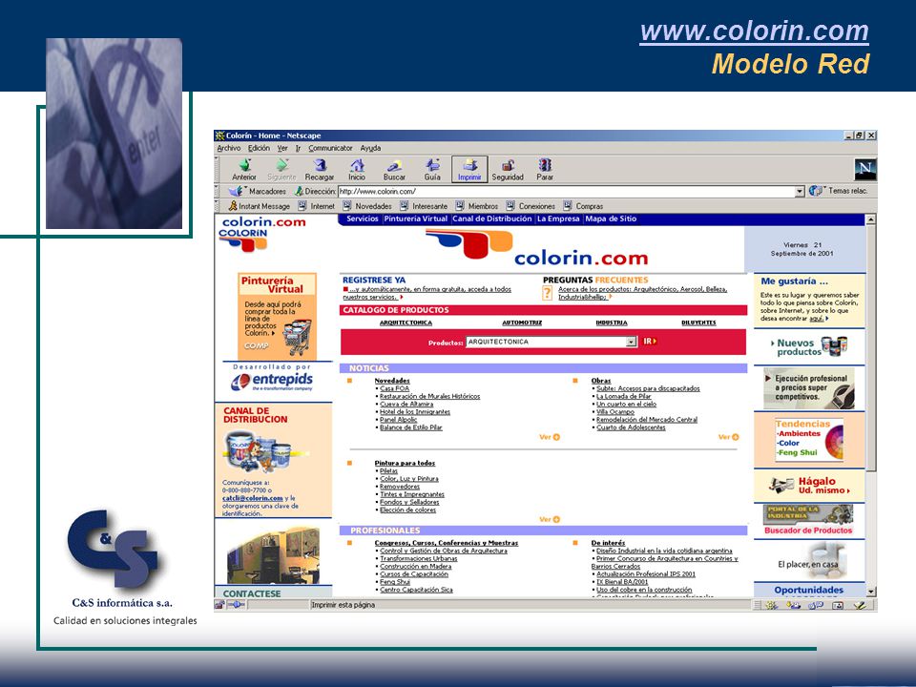916x687 pixels.
Task: Click the Pinturería Virtual shopping cart image
Action: (297, 337)
